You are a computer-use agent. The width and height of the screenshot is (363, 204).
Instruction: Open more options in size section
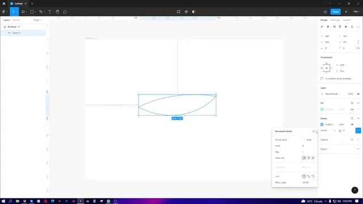pyautogui.click(x=358, y=48)
